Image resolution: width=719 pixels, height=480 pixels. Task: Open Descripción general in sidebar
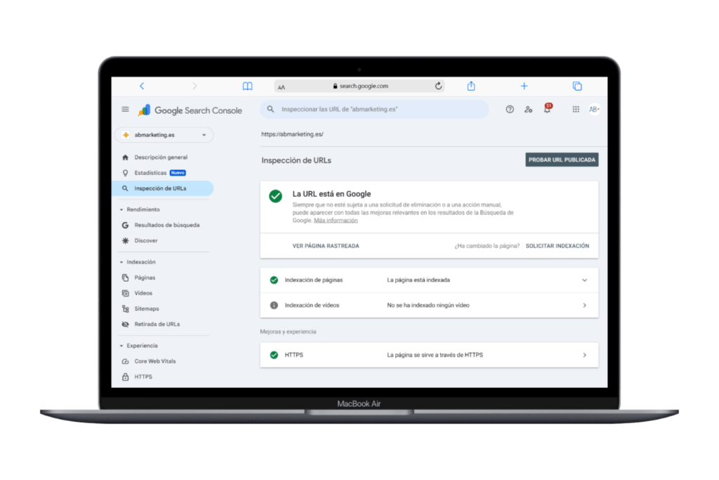[x=161, y=157]
